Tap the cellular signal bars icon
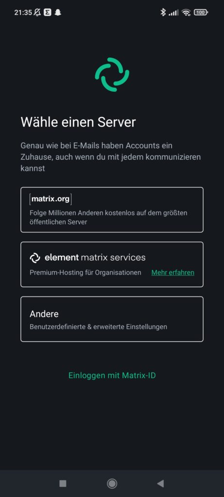Screen dimensions: 224x497 pyautogui.click(x=173, y=13)
